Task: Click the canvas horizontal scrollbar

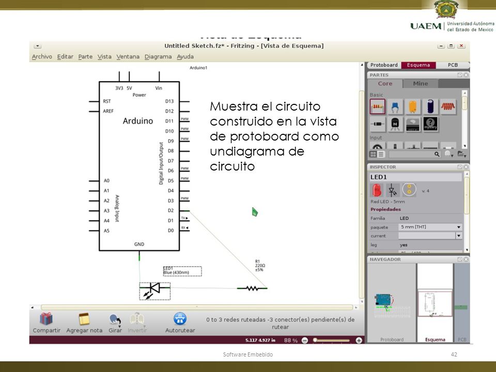Action: pos(197,307)
